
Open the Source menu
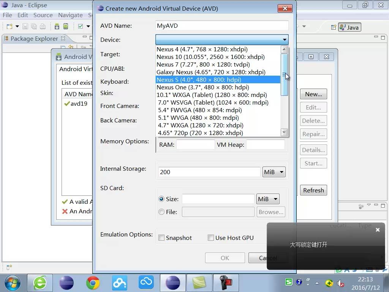(43, 15)
